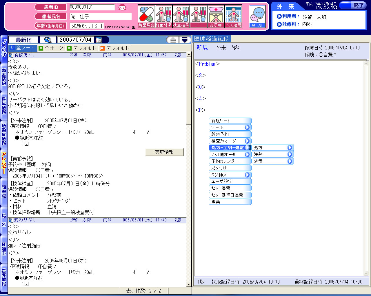Expand the 注射 submenu arrow
371x296 pixels.
tap(290, 154)
